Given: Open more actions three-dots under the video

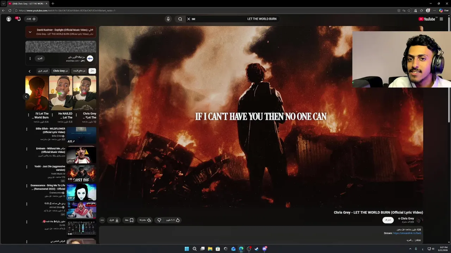Looking at the screenshot, I should click(102, 220).
